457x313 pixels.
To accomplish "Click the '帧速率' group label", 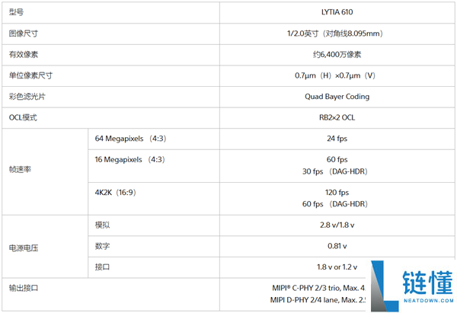I will (x=20, y=169).
